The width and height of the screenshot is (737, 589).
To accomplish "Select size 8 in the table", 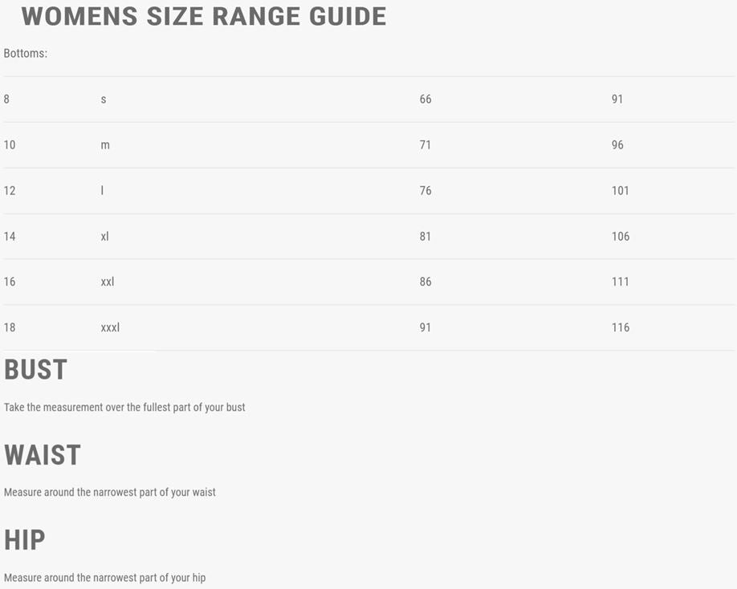I will (x=7, y=100).
